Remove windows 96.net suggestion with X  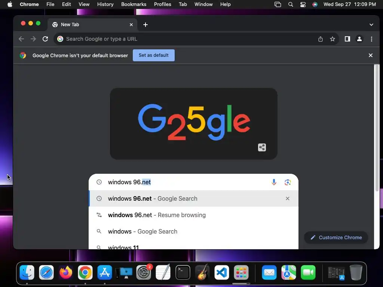(x=288, y=198)
